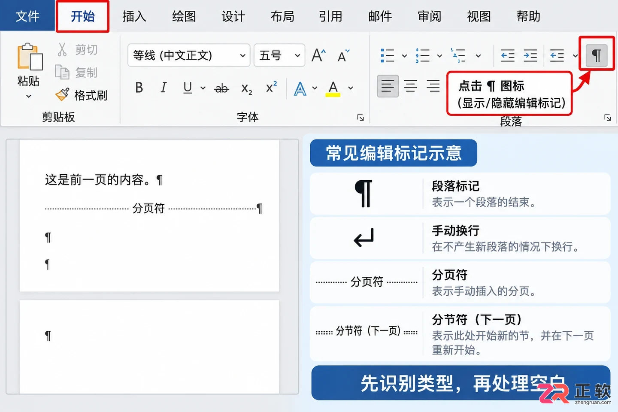Click the bullet list icon

click(x=388, y=55)
